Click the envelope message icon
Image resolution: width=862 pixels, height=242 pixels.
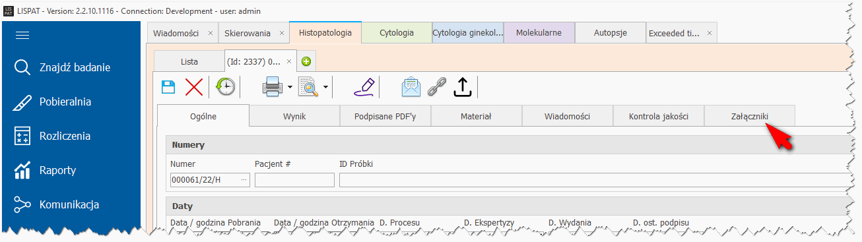pyautogui.click(x=411, y=87)
